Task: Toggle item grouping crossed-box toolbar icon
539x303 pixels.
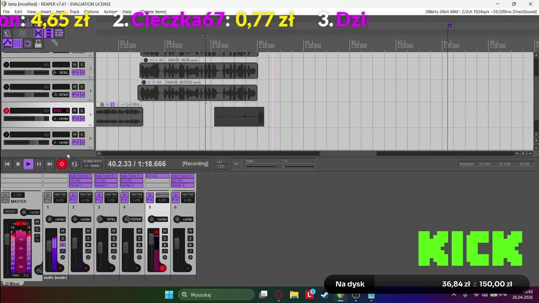Action: (38, 33)
